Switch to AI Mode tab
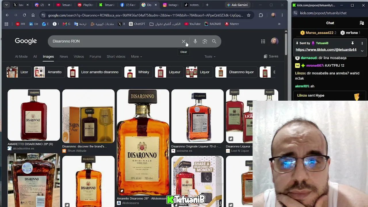 pyautogui.click(x=21, y=57)
